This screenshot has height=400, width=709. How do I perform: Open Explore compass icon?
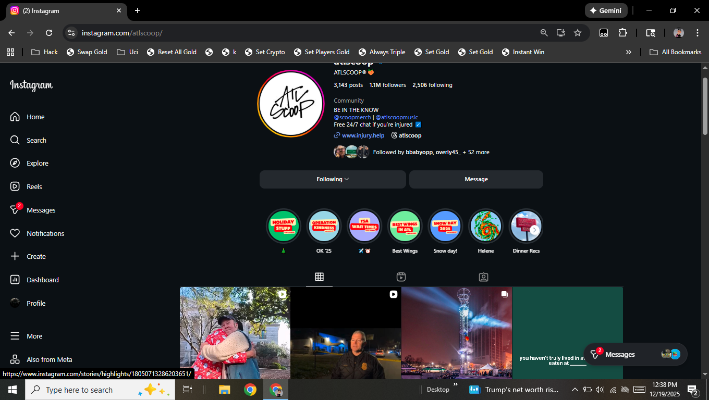15,163
